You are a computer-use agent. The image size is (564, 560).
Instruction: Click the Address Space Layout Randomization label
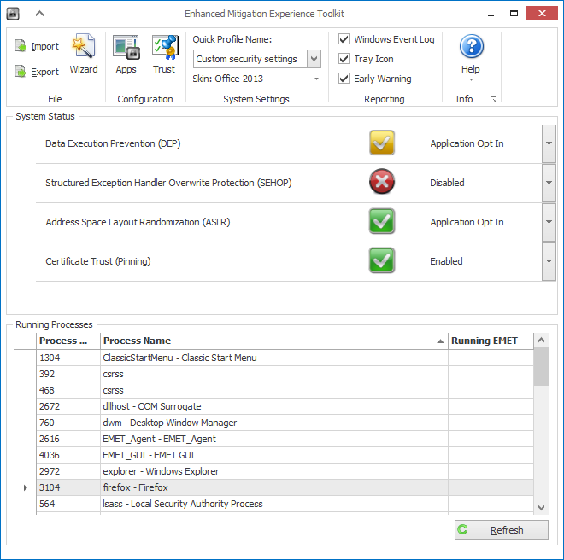point(138,222)
